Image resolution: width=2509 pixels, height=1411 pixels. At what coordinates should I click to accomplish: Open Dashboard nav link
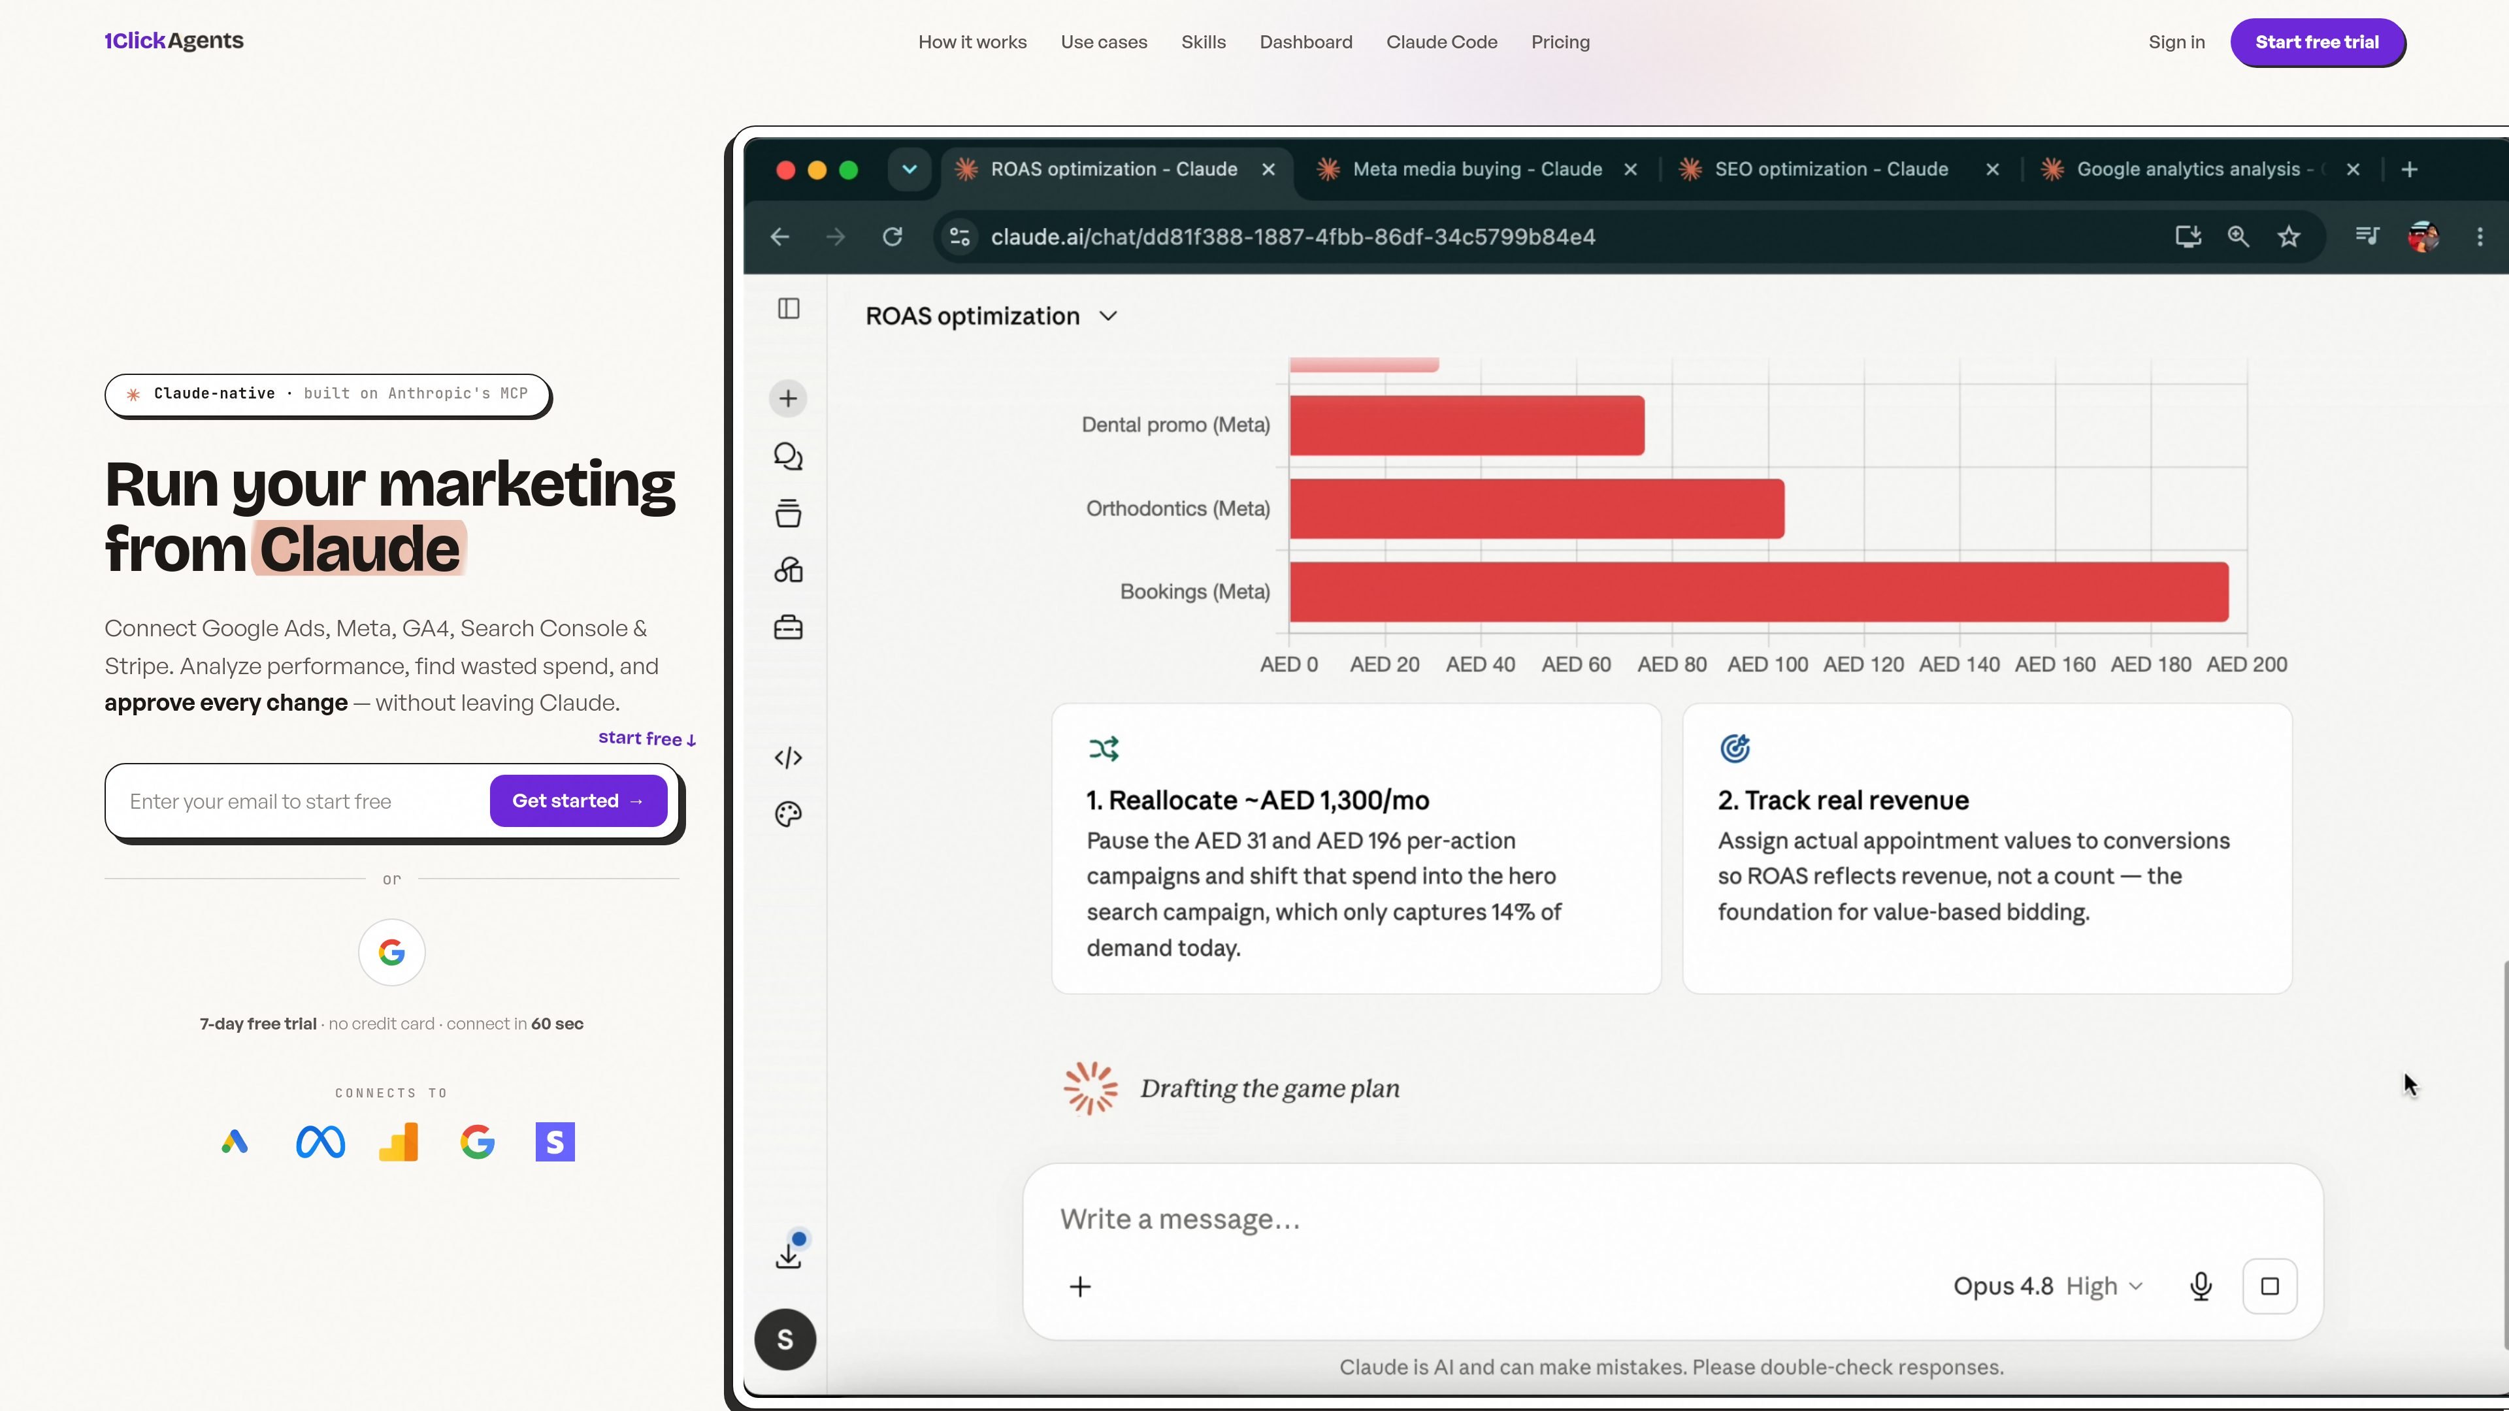(1305, 42)
